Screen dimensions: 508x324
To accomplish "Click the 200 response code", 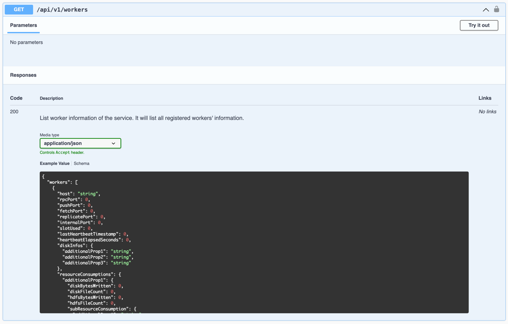I will (x=14, y=112).
